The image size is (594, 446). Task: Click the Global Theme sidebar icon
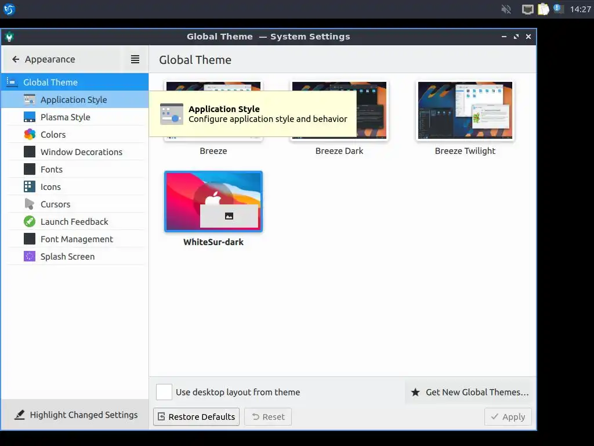[x=12, y=82]
